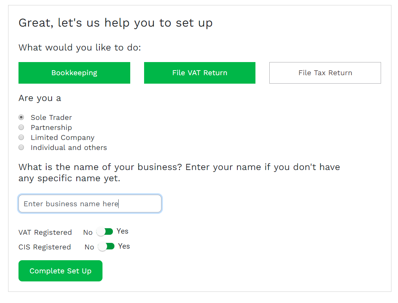
Task: Click the VAT Registered label text
Action: coord(45,232)
